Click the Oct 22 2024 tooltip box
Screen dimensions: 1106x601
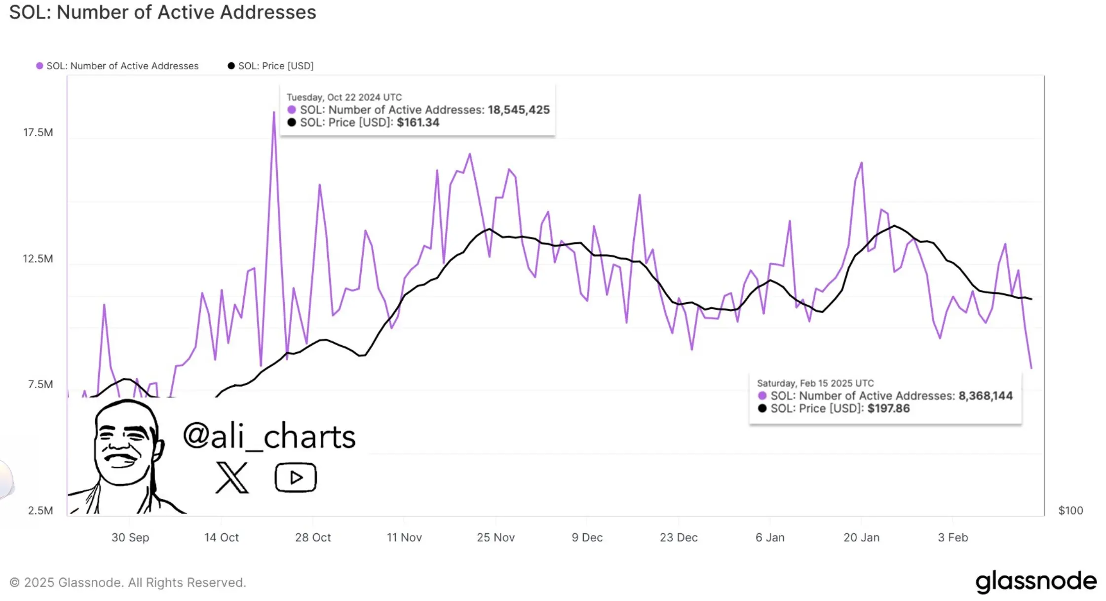click(x=417, y=110)
